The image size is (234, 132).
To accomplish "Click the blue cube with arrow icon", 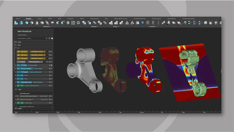I will (x=21, y=23).
